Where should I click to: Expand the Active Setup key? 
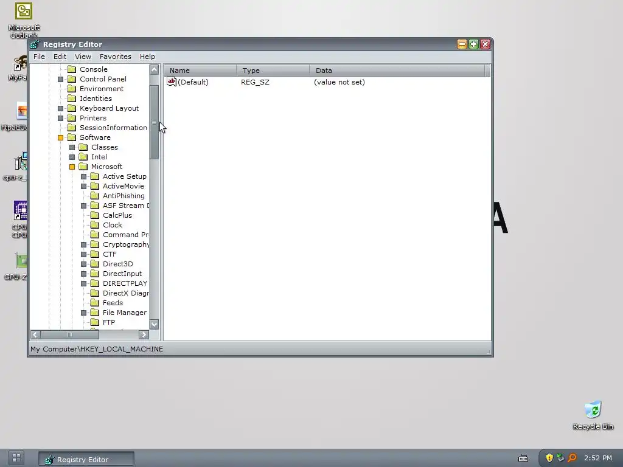(83, 177)
